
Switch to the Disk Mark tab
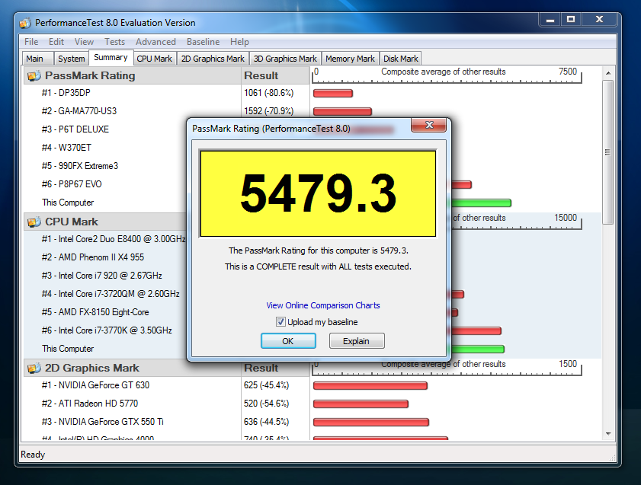click(400, 59)
